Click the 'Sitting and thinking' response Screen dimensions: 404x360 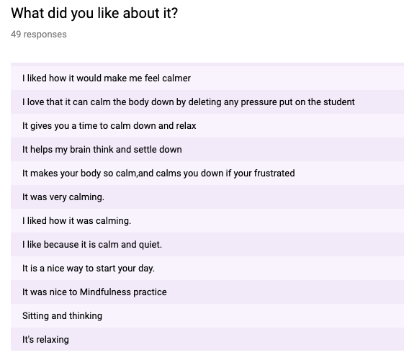207,315
